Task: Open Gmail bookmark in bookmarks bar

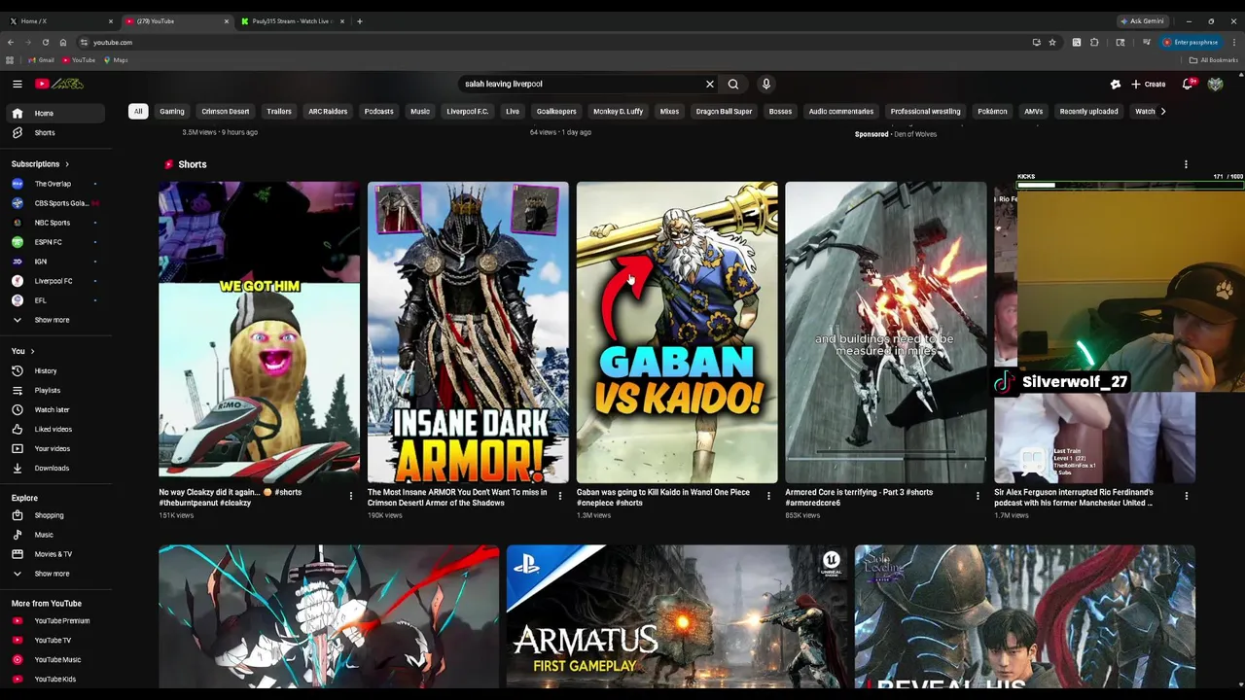Action: click(41, 60)
